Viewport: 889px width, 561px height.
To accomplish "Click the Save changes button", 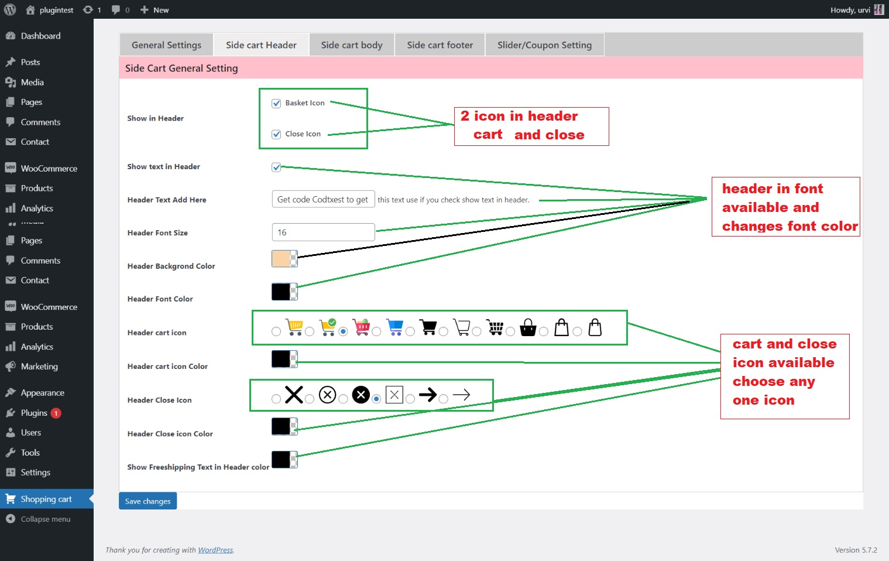I will pyautogui.click(x=147, y=501).
